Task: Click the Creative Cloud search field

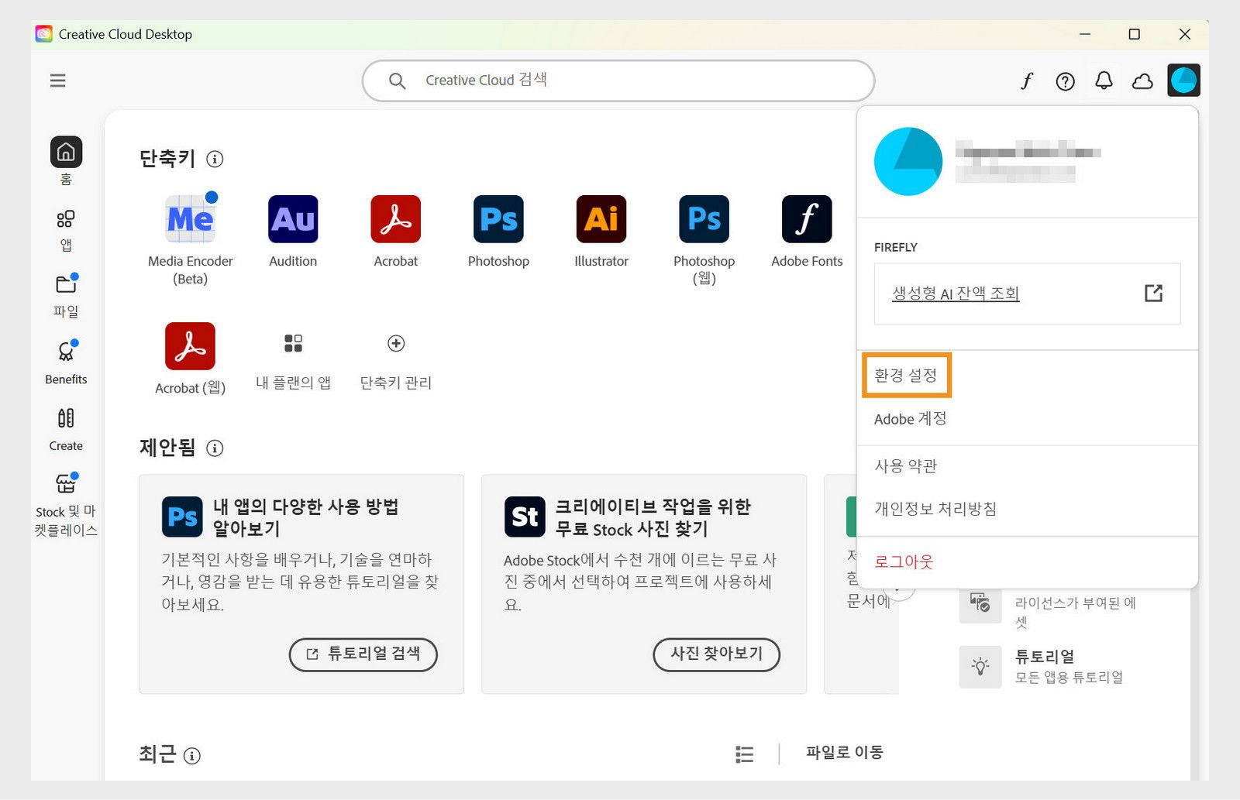Action: point(618,80)
